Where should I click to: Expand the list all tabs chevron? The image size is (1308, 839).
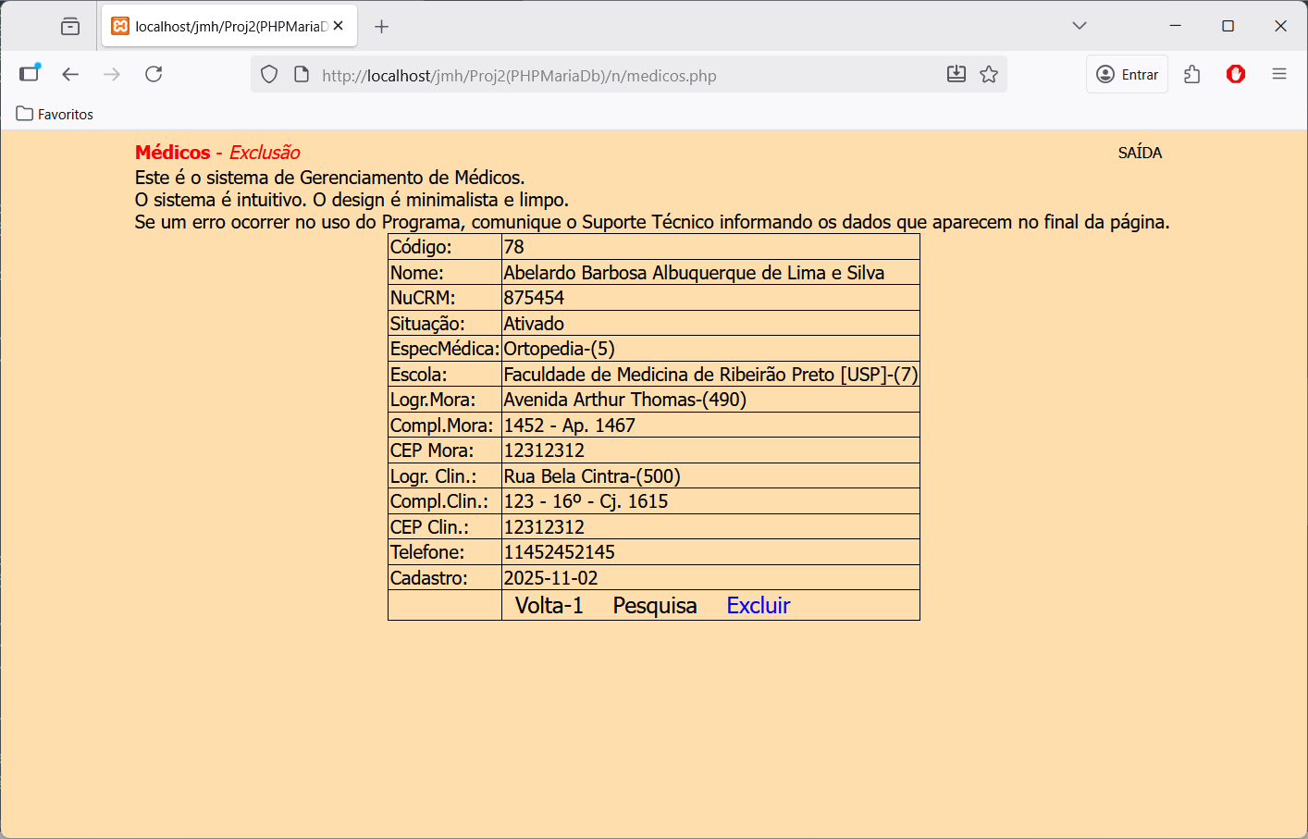1080,26
